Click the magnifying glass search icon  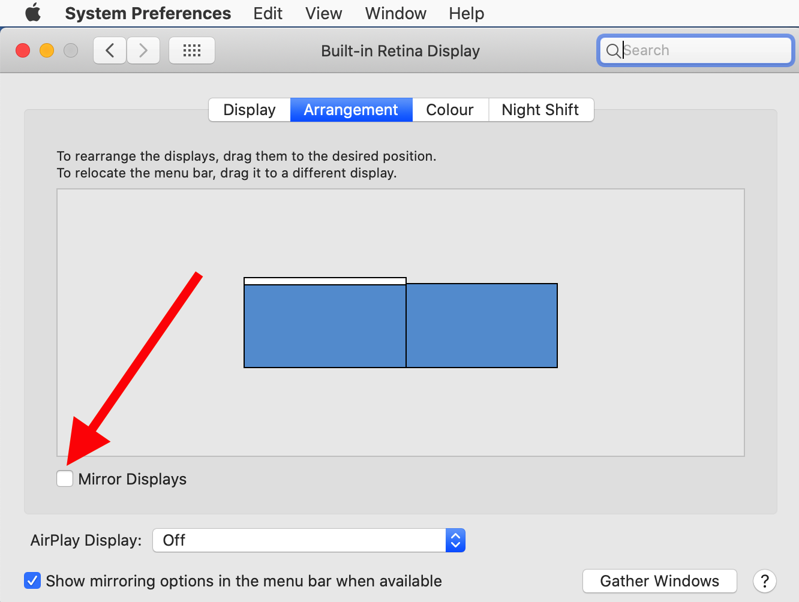click(613, 51)
